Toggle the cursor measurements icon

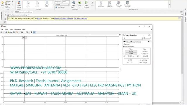coord(34,32)
